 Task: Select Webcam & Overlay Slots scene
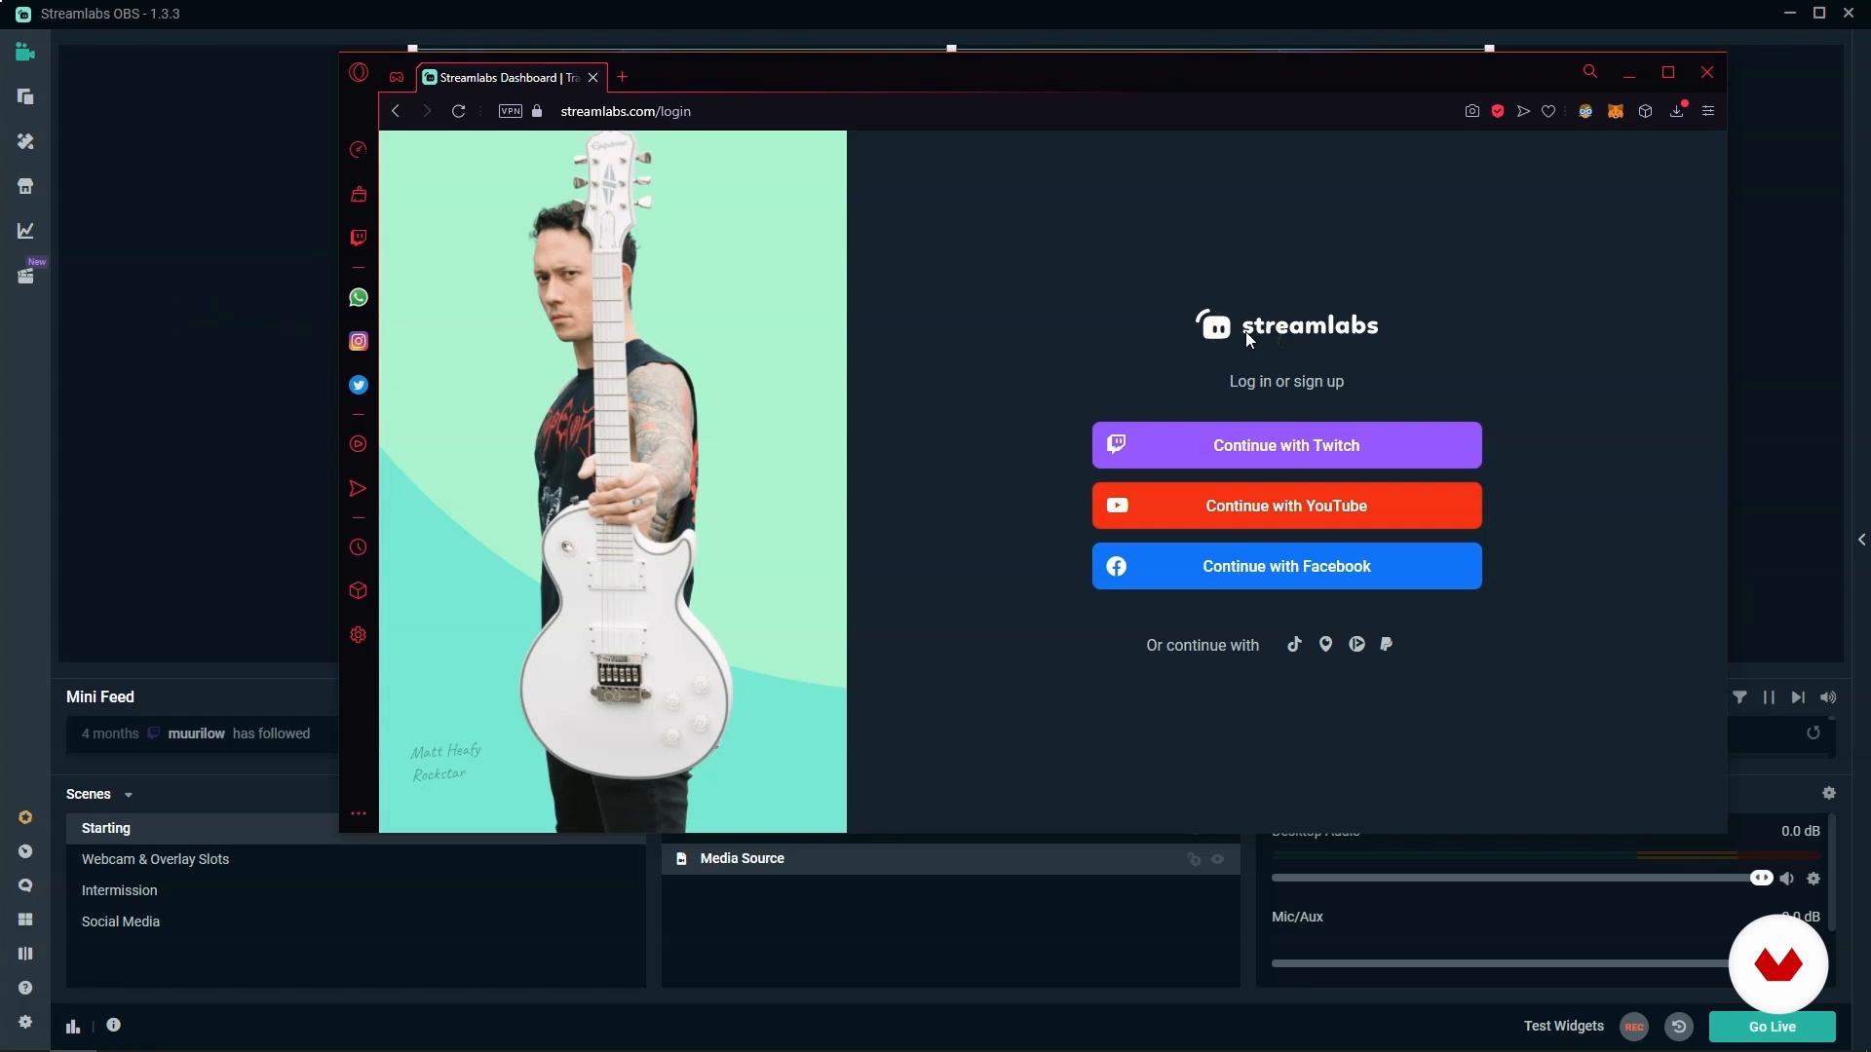pyautogui.click(x=356, y=859)
